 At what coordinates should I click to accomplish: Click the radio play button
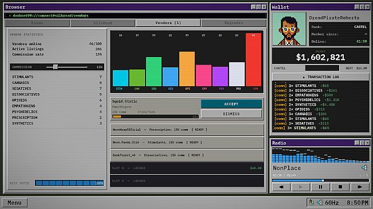[x=301, y=187]
